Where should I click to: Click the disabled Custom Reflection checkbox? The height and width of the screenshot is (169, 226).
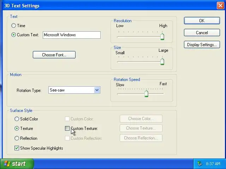67,138
